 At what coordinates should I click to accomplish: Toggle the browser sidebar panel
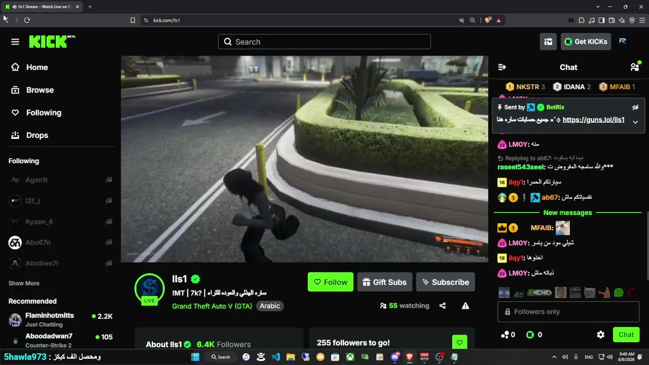[x=602, y=20]
